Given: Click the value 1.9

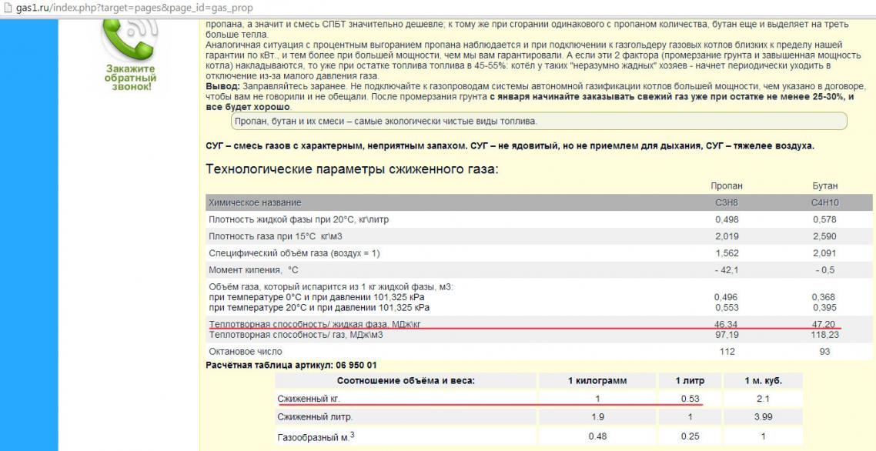Looking at the screenshot, I should coord(597,417).
